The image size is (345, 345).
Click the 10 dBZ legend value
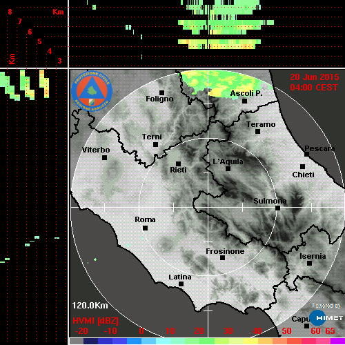point(170,331)
